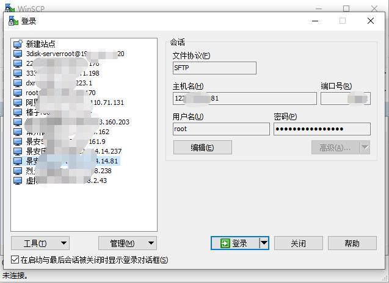Click monitor icon of site ending 10.71.131

[x=18, y=102]
